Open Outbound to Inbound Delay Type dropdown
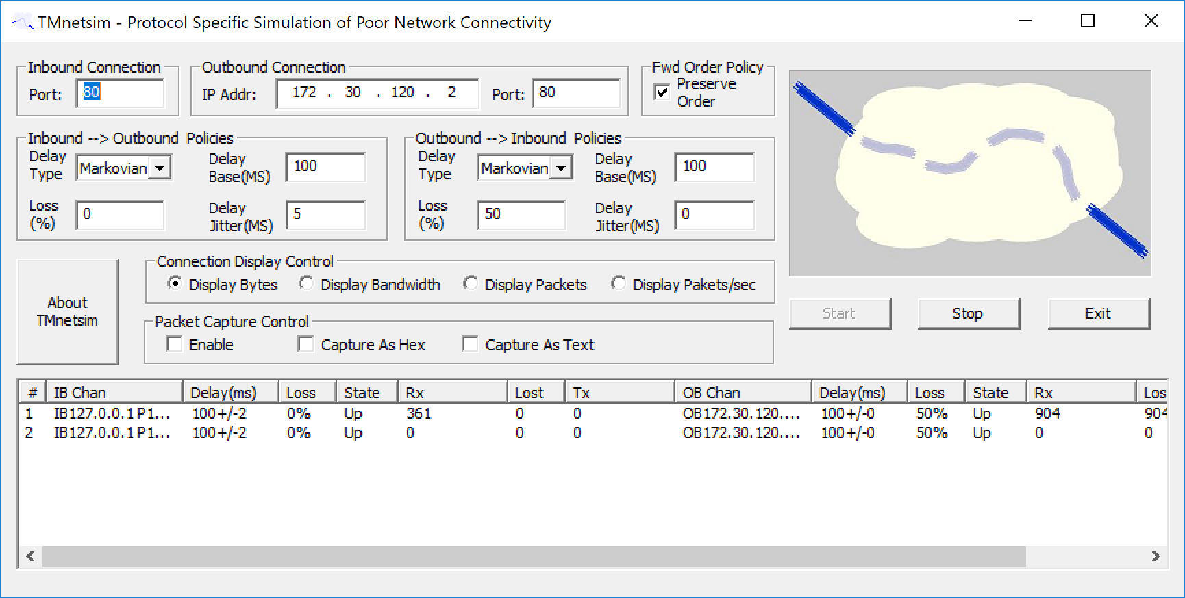 561,168
